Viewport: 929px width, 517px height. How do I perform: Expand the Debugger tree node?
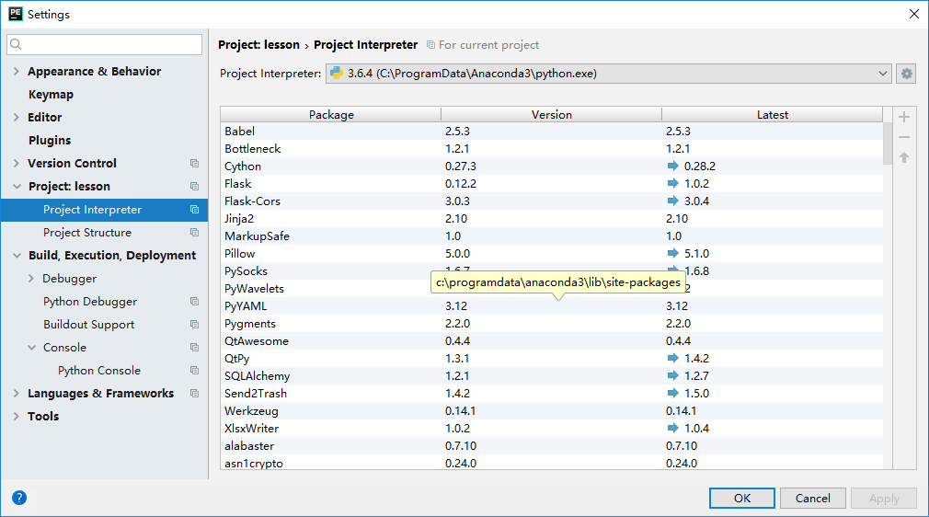coord(31,279)
